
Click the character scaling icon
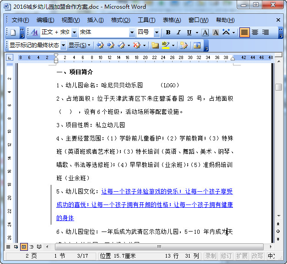[x=226, y=32]
